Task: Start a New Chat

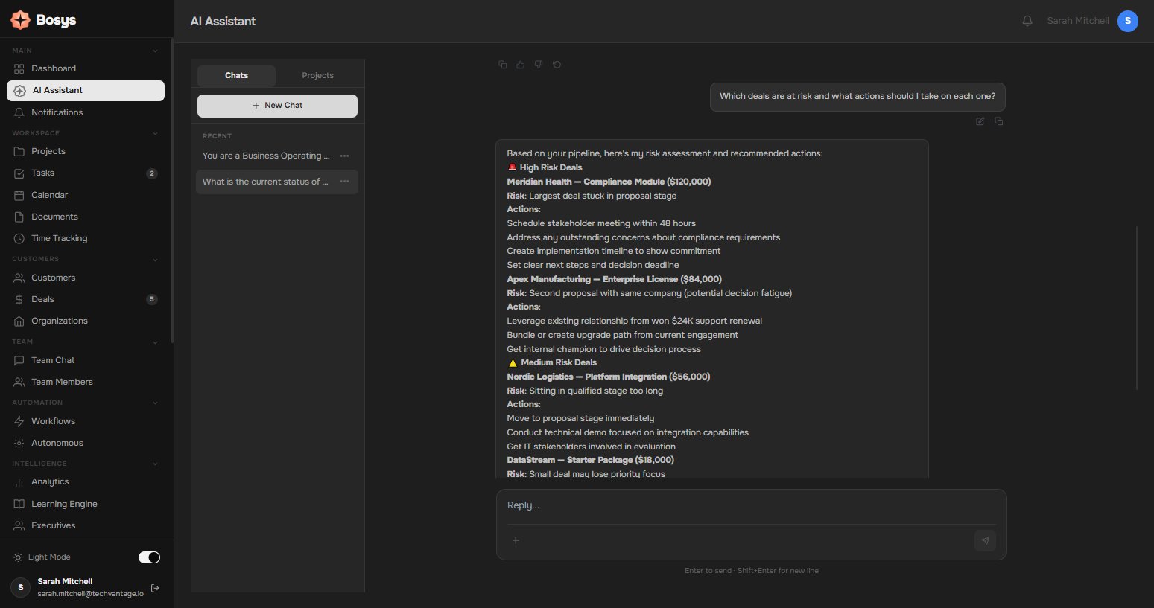Action: click(277, 106)
